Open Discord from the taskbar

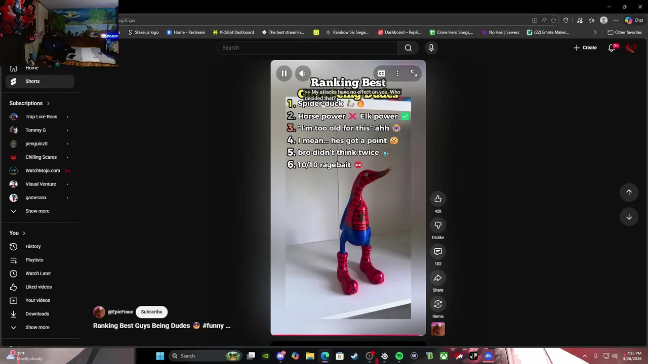pyautogui.click(x=280, y=356)
